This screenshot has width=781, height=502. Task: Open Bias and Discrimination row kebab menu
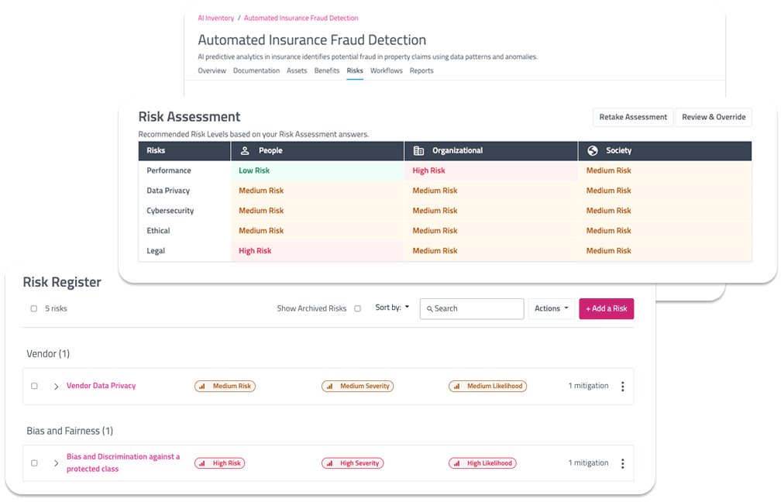tap(622, 463)
